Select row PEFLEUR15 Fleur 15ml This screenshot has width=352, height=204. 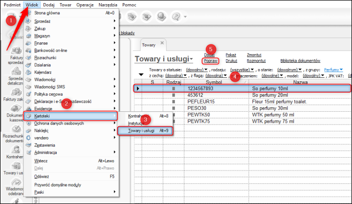point(243,101)
